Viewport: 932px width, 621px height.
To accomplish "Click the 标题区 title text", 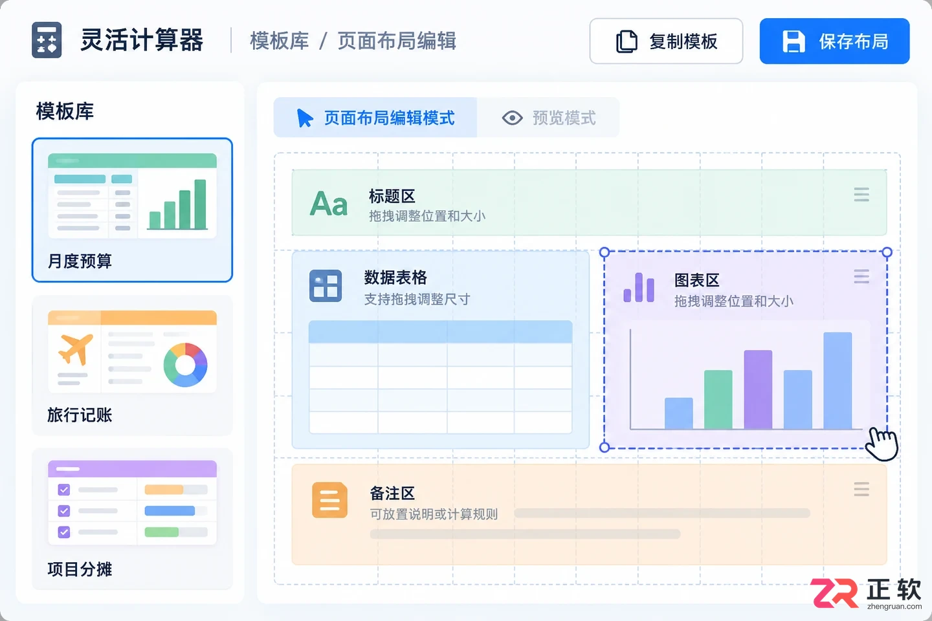I will pyautogui.click(x=392, y=196).
